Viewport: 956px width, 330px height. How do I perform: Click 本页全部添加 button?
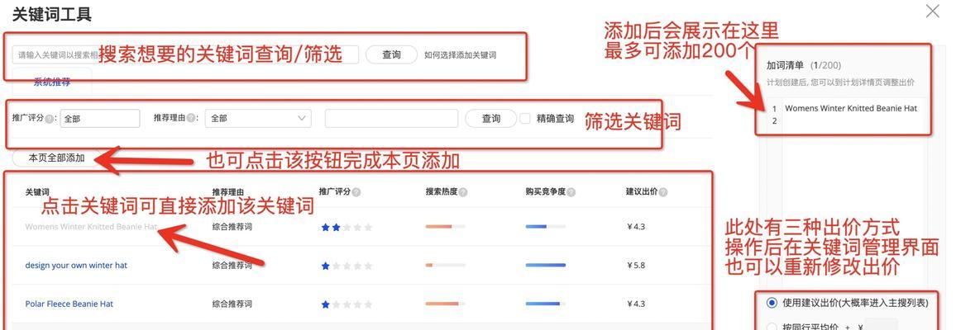[x=57, y=158]
